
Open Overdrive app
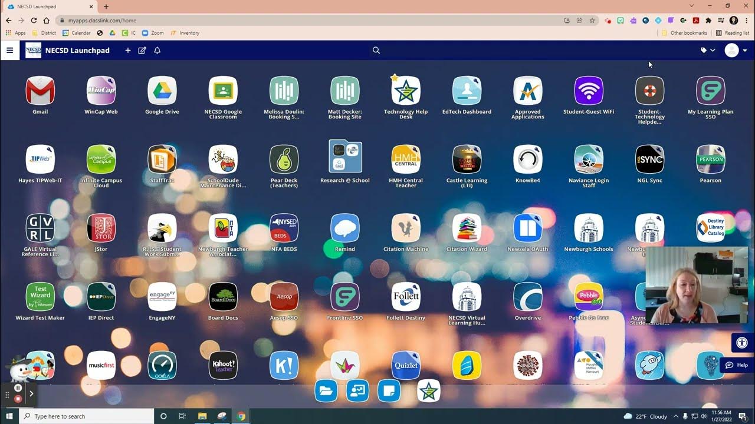(x=528, y=297)
